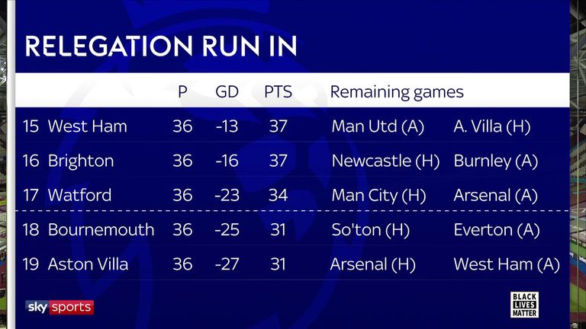Select the So'ton (H) fixture
Viewport: 586px width, 329px height.
372,229
